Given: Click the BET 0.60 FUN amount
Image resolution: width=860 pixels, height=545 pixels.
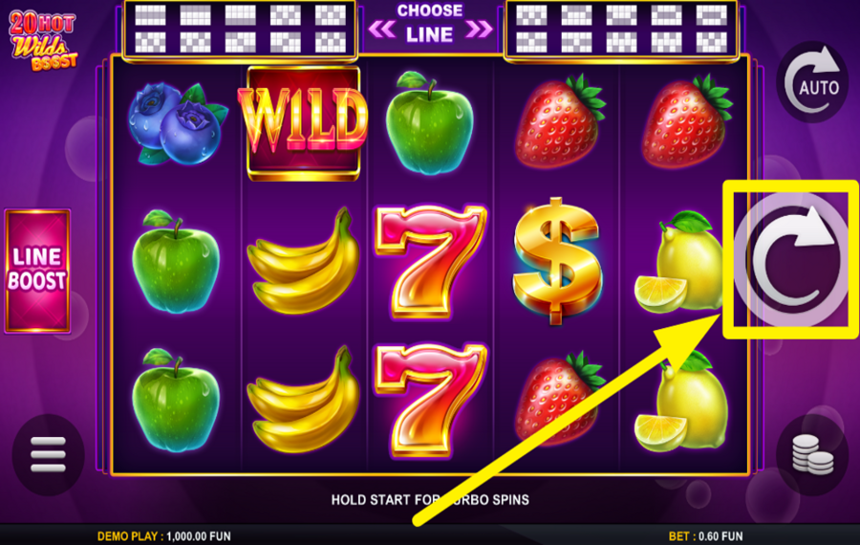Looking at the screenshot, I should tap(705, 536).
